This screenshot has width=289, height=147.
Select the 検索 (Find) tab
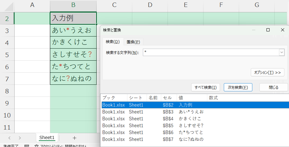coord(113,42)
